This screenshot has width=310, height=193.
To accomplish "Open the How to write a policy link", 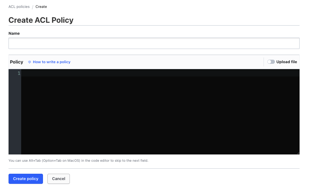I will (52, 62).
